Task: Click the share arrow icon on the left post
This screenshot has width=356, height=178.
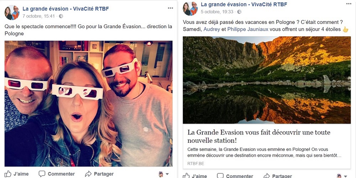Action: 88,174
